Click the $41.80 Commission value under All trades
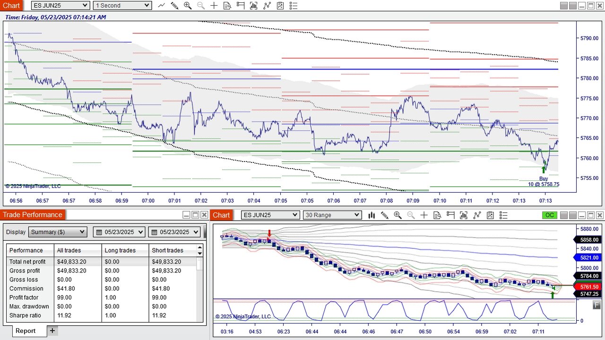 [x=66, y=289]
